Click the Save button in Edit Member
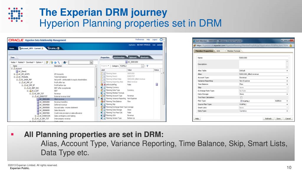This screenshot has width=302, height=170. 278,119
